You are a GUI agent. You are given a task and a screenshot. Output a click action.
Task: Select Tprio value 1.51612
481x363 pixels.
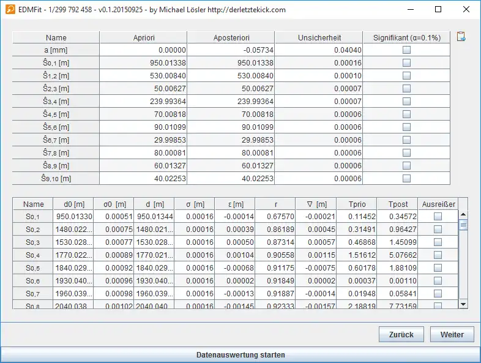[x=357, y=255]
